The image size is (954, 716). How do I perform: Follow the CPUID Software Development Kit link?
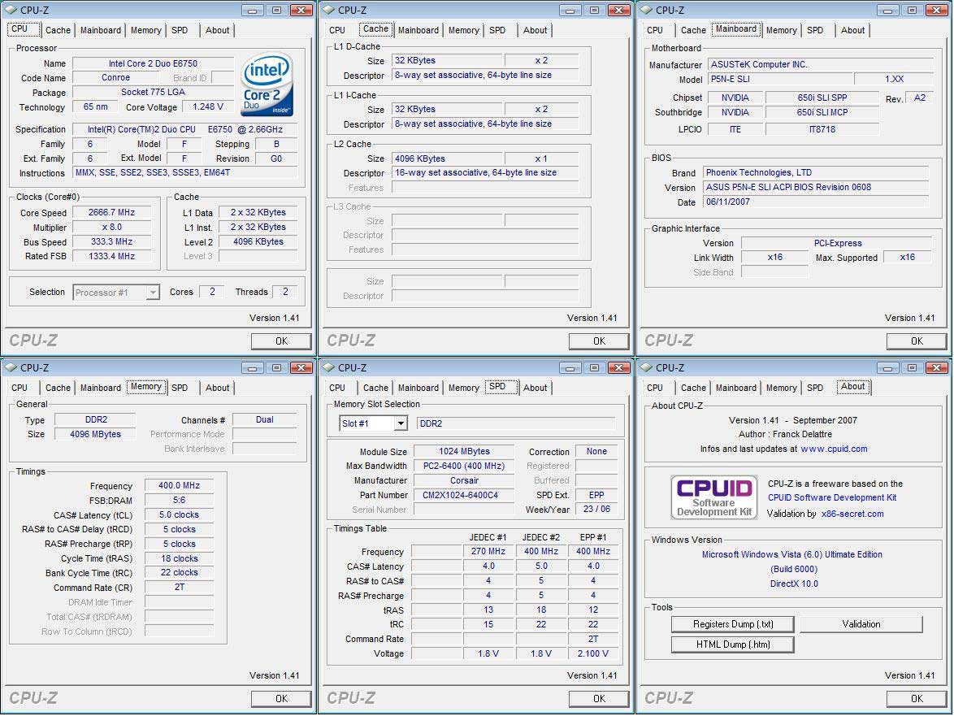832,497
